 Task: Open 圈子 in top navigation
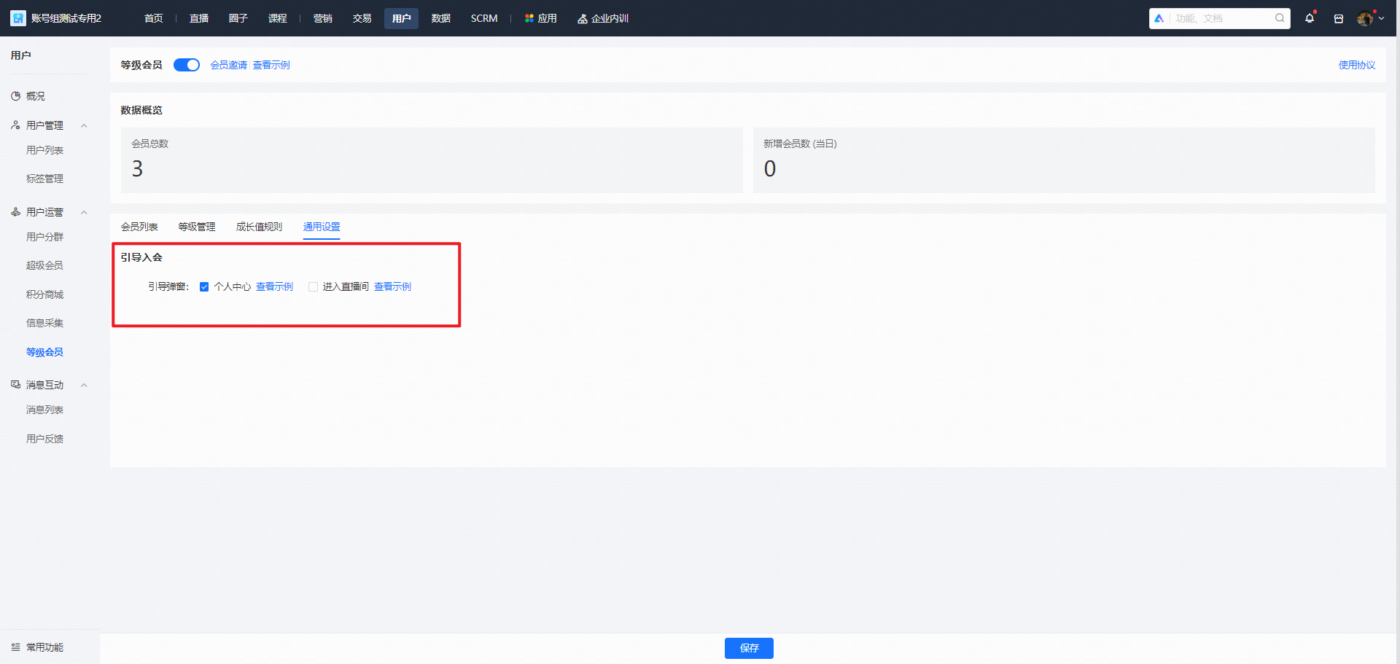click(x=238, y=18)
